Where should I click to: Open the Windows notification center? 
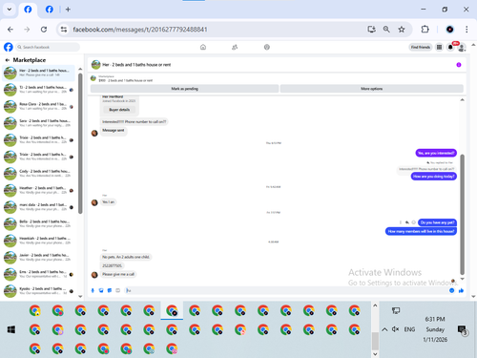point(462,330)
